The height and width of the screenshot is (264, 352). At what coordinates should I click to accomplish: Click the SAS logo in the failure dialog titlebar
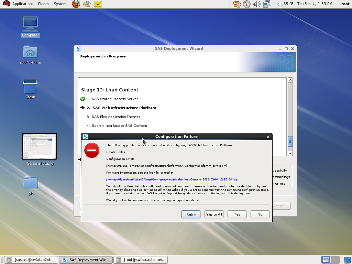[x=85, y=136]
